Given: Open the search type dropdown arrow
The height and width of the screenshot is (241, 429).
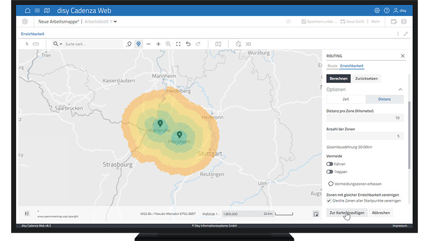Looking at the screenshot, I should [x=61, y=44].
